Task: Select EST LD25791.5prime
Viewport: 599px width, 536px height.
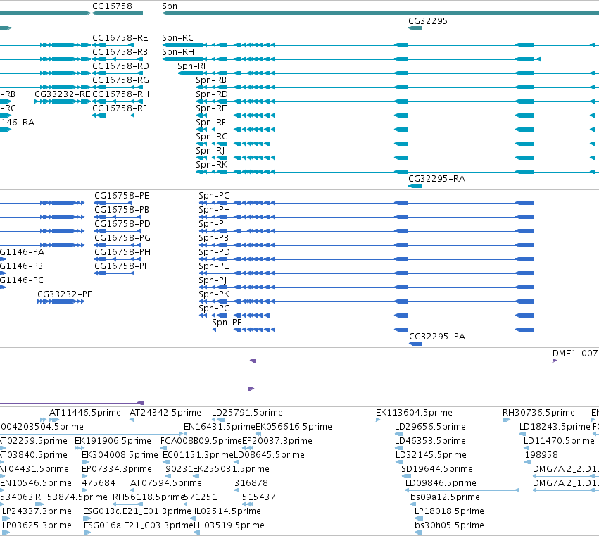Action: pyautogui.click(x=247, y=413)
